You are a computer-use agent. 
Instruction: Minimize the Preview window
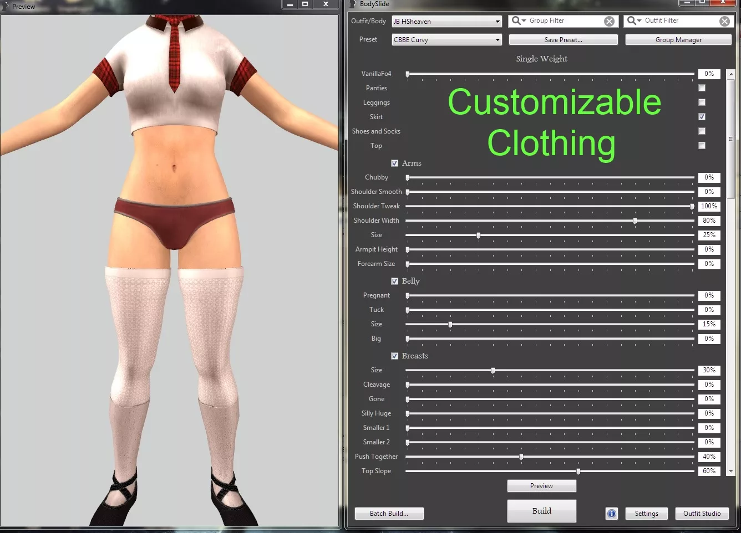pos(290,4)
